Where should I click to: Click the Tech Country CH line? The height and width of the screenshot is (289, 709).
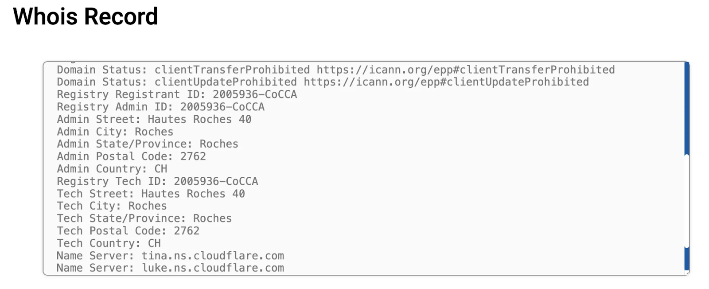(x=109, y=243)
